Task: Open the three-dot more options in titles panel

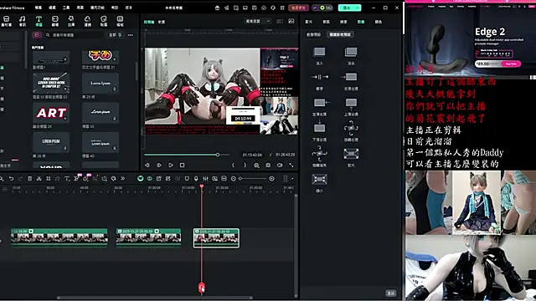Action: 131,35
